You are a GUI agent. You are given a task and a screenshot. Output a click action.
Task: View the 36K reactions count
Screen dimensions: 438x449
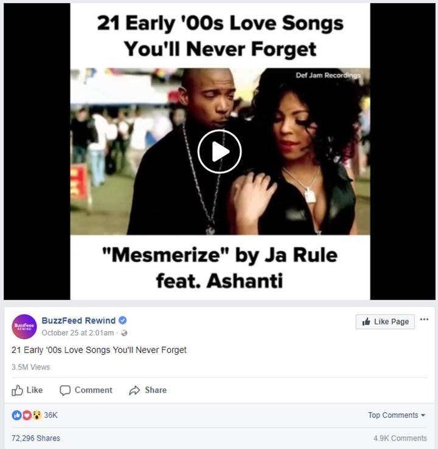50,415
